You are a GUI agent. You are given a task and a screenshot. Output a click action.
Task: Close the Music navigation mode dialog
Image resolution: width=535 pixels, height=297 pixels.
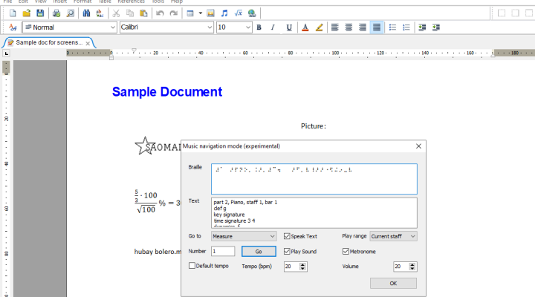(x=418, y=146)
